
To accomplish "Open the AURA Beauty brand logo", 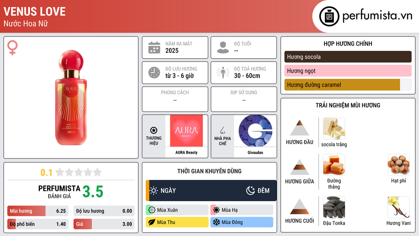I will (187, 131).
